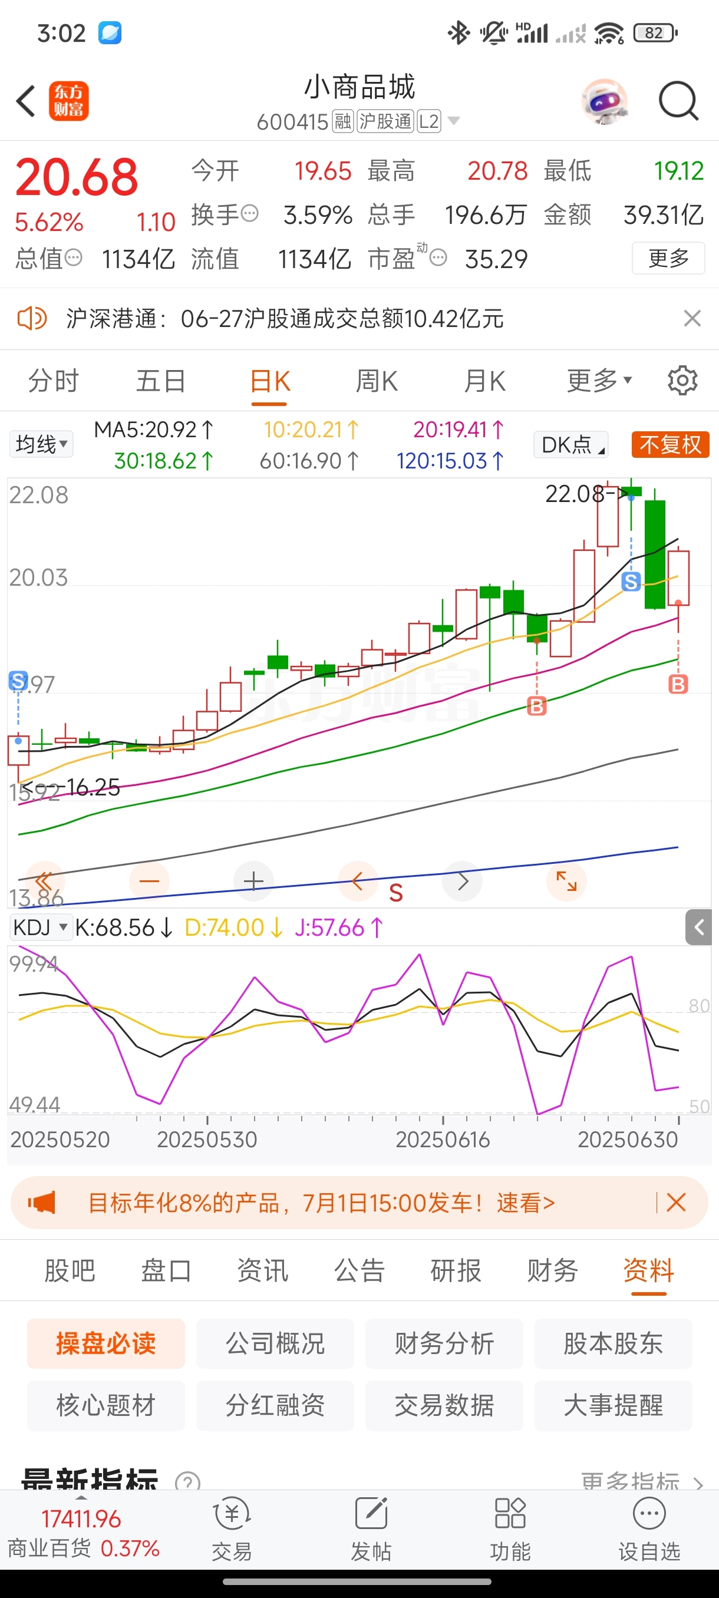Collapse side panel with gray arrow tab
This screenshot has width=719, height=1598.
point(698,927)
